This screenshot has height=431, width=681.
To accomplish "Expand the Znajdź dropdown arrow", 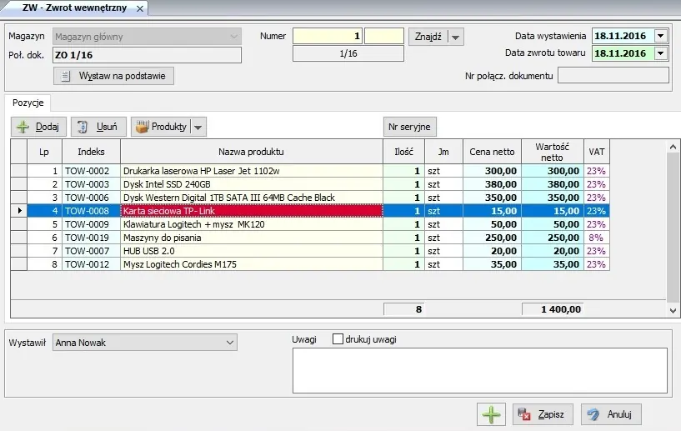I will click(x=456, y=37).
